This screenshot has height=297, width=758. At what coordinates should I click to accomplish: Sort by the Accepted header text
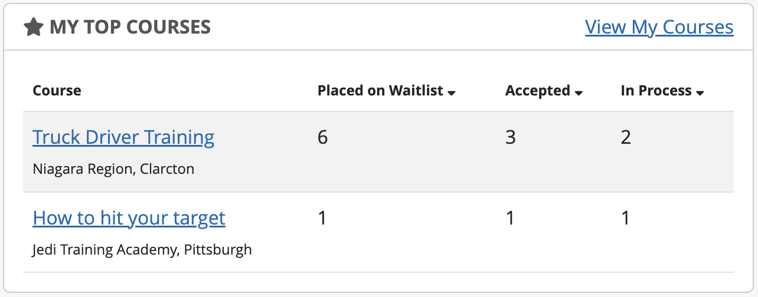(537, 91)
